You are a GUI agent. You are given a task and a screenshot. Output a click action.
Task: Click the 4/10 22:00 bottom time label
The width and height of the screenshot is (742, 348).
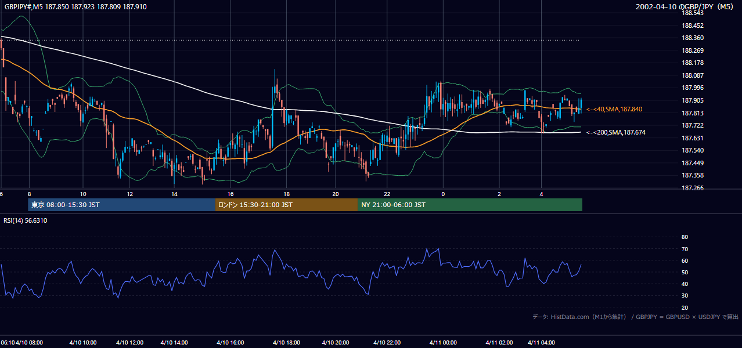pos(387,342)
